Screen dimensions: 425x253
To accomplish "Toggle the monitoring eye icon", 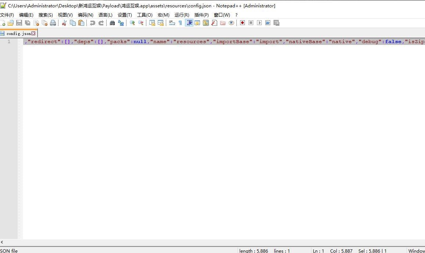I will (x=231, y=23).
